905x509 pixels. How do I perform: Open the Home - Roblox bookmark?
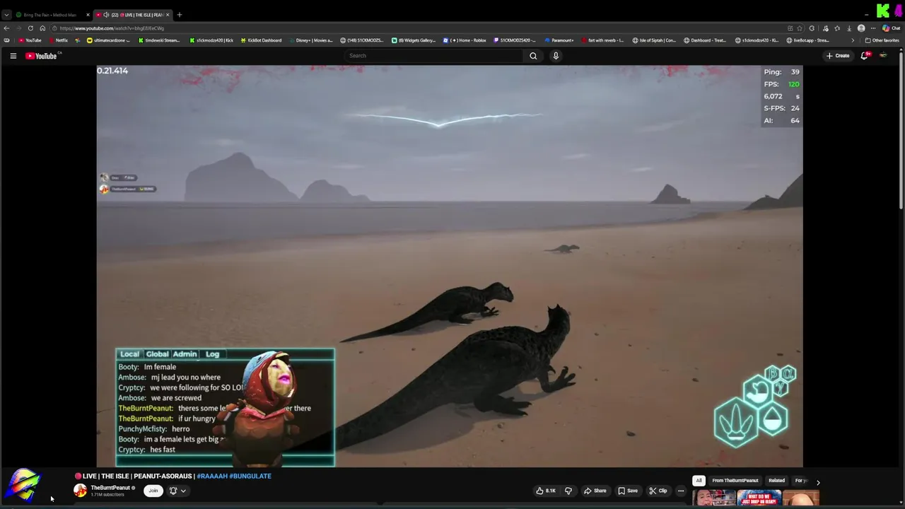[465, 40]
